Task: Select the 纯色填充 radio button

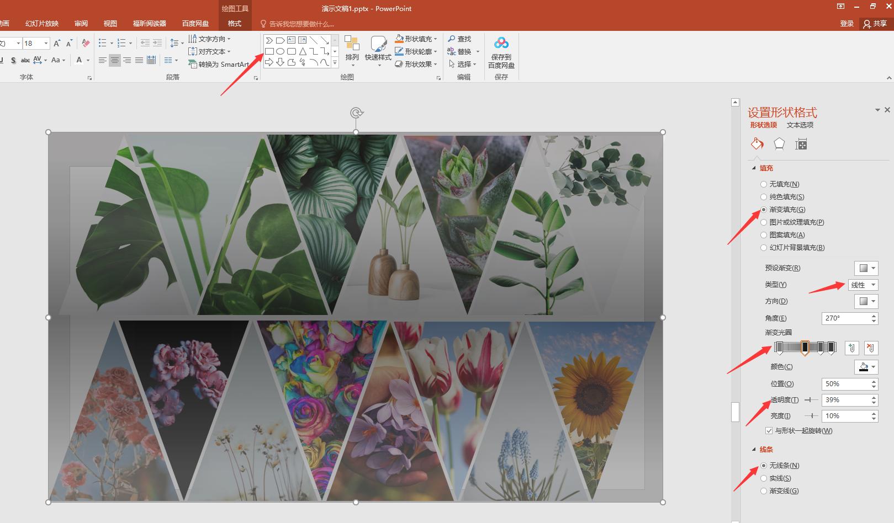Action: tap(764, 197)
